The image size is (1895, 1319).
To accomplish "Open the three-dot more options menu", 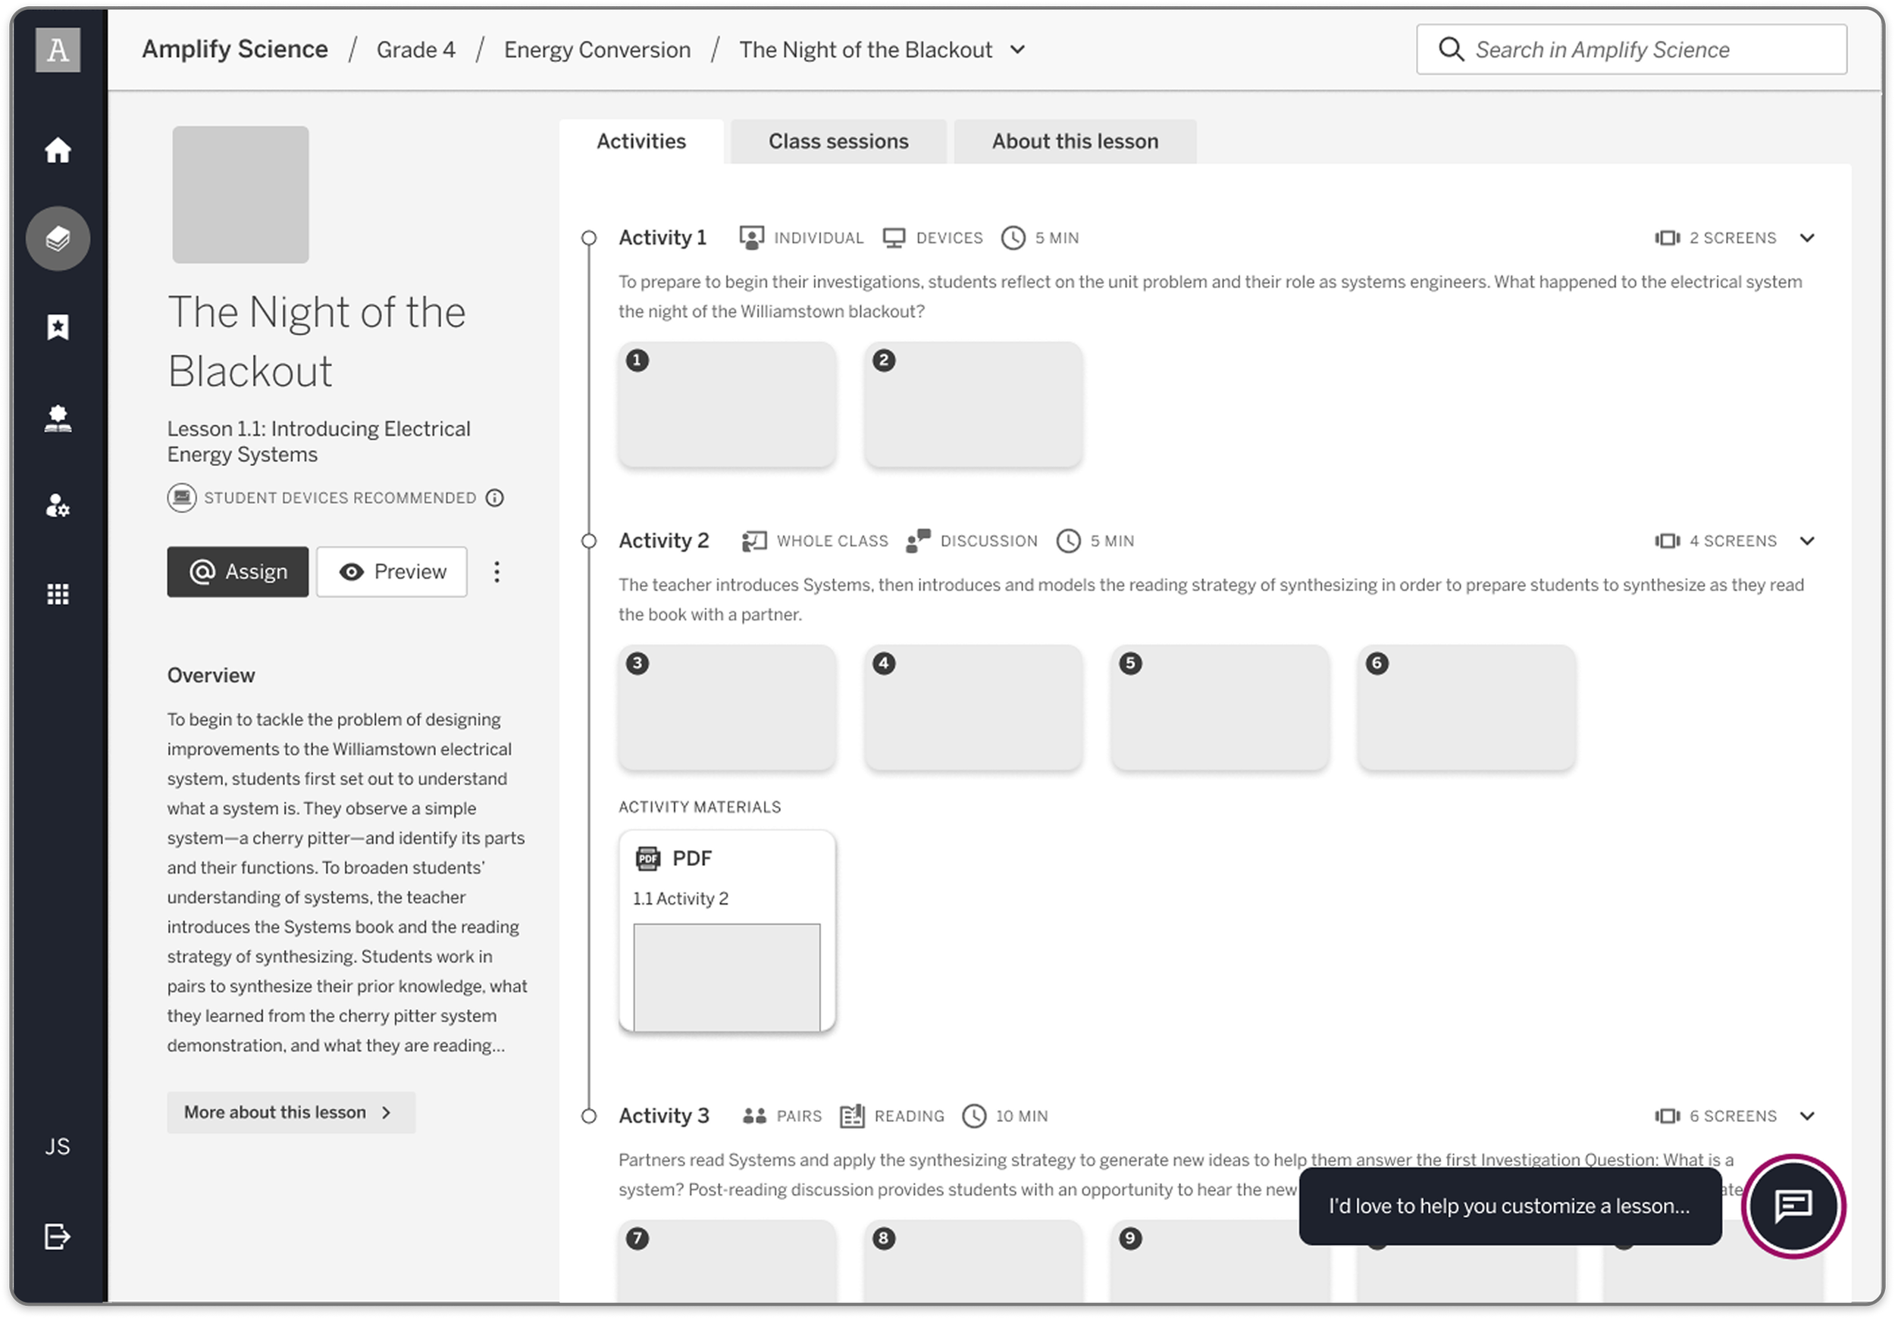I will [x=496, y=573].
